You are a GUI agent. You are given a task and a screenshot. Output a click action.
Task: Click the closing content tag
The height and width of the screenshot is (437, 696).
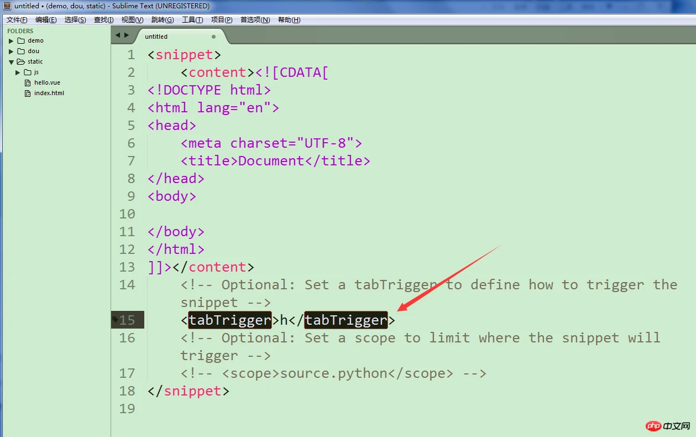tap(213, 267)
